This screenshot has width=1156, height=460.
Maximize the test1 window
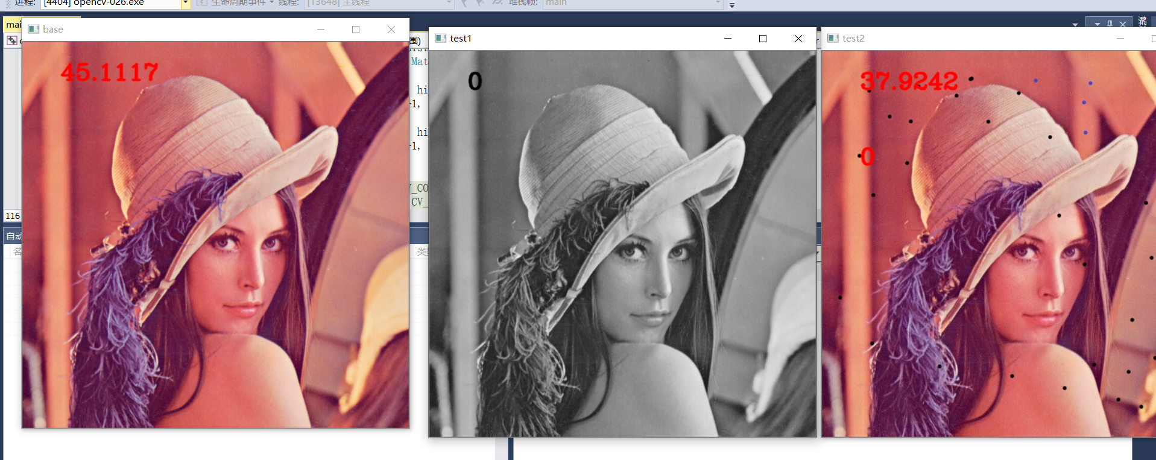pos(763,38)
